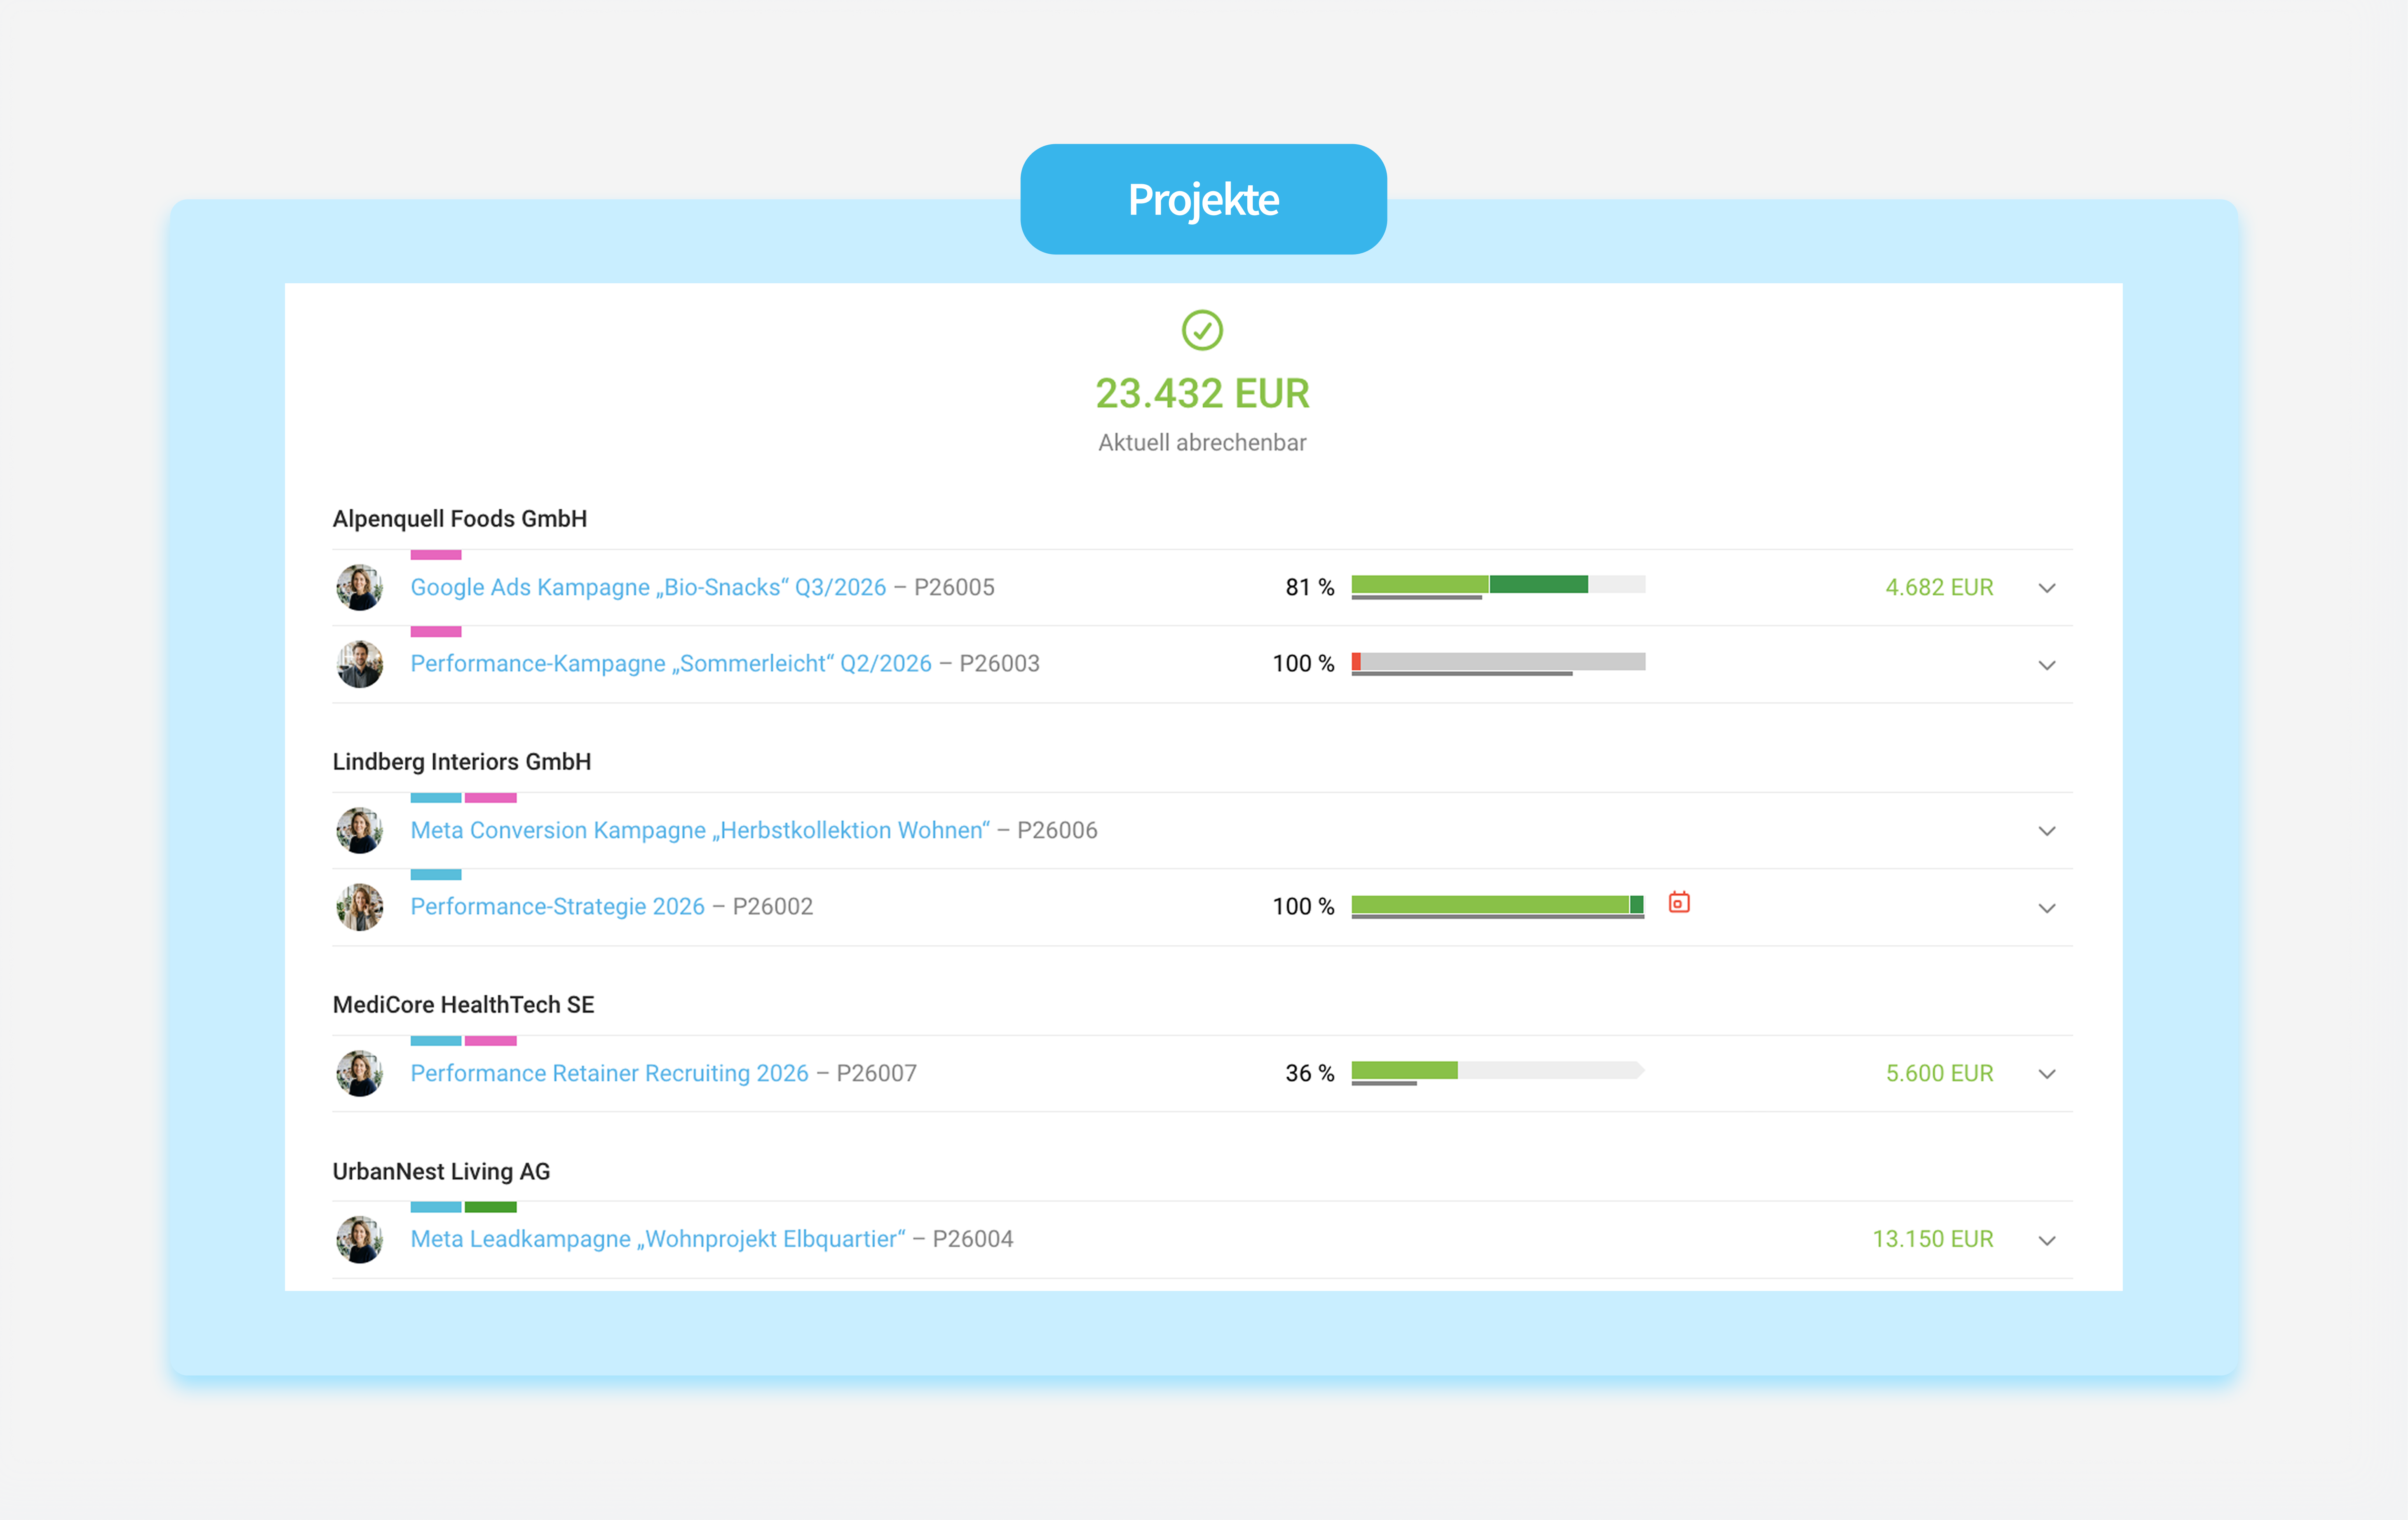Expand the Meta Conversion Kampagne Herbstkollektion row
This screenshot has height=1520, width=2408.
click(x=2047, y=831)
